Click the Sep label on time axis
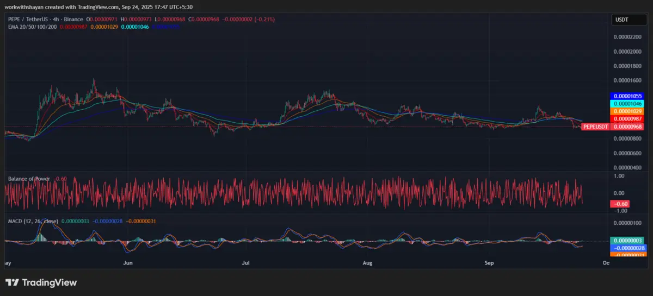 pos(489,262)
